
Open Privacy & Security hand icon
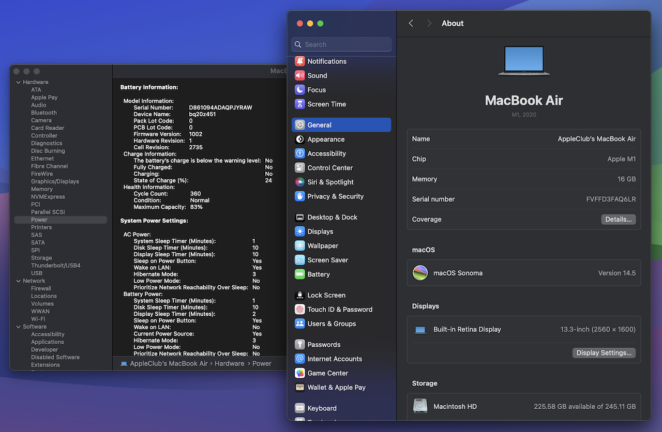300,196
